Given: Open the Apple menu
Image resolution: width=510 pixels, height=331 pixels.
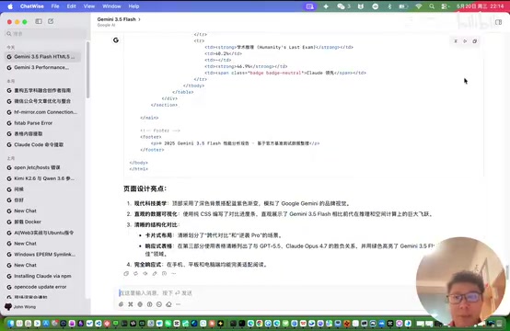Looking at the screenshot, I should 10,6.
